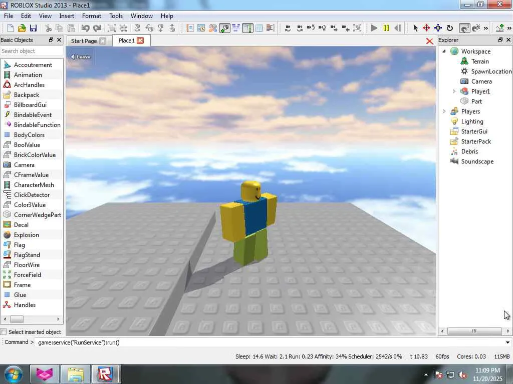This screenshot has height=384, width=513.
Task: Toggle the Explorer tree panel toolbar icon
Action: click(x=247, y=28)
